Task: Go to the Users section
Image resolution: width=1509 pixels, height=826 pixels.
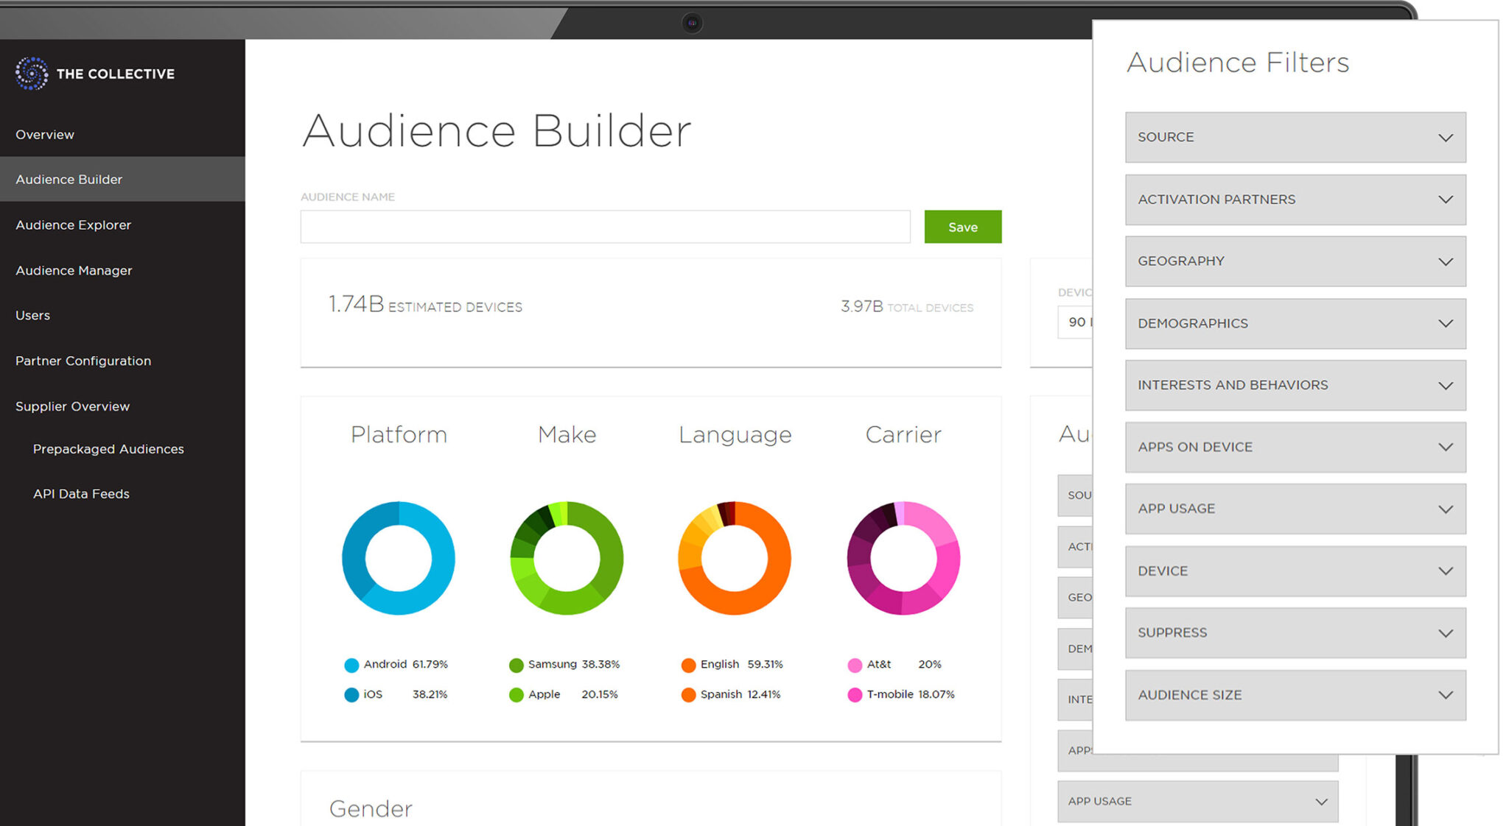Action: (x=32, y=315)
